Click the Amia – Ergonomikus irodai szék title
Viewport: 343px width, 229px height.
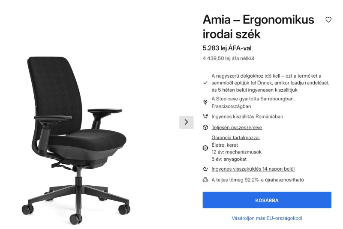tap(259, 27)
